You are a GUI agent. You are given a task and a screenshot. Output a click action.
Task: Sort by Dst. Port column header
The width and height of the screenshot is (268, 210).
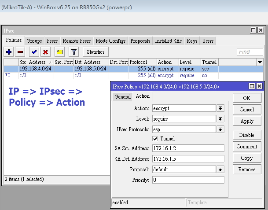tap(119, 62)
